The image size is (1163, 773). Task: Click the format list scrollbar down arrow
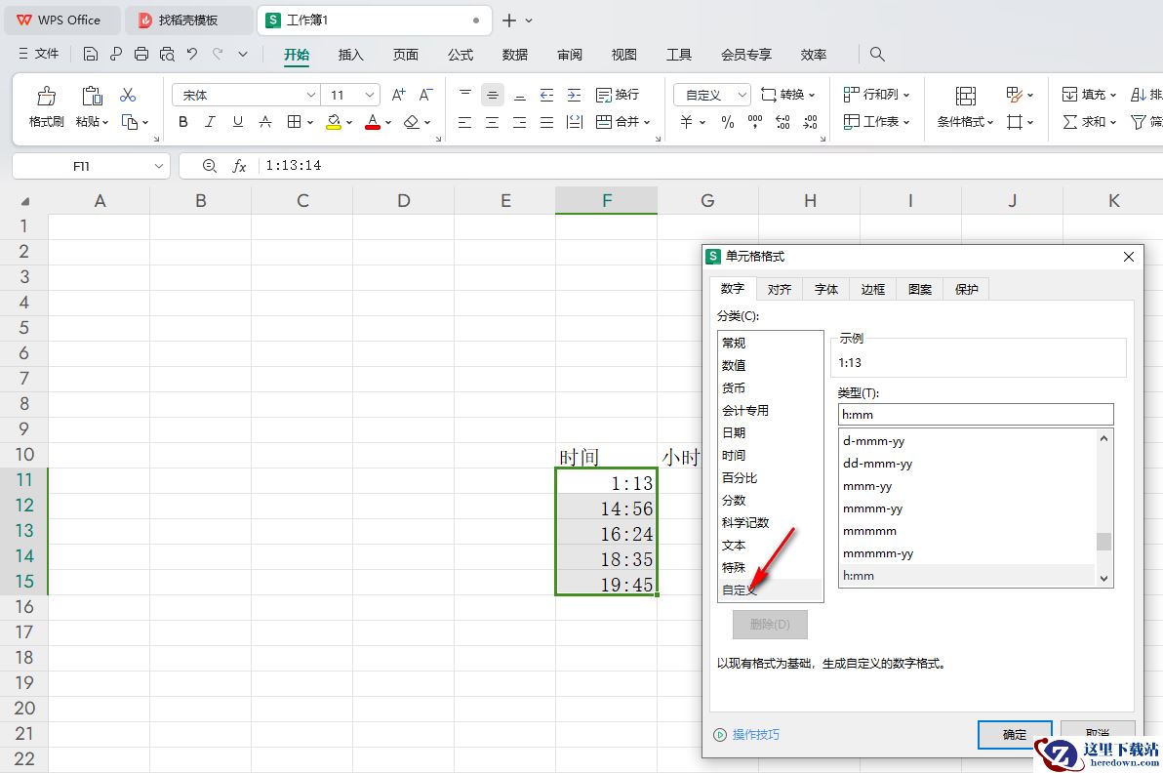(x=1103, y=579)
